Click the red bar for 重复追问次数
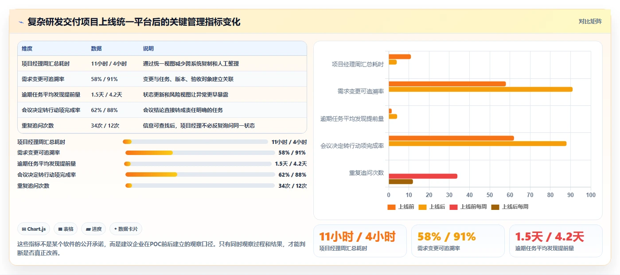The image size is (620, 275). click(423, 176)
